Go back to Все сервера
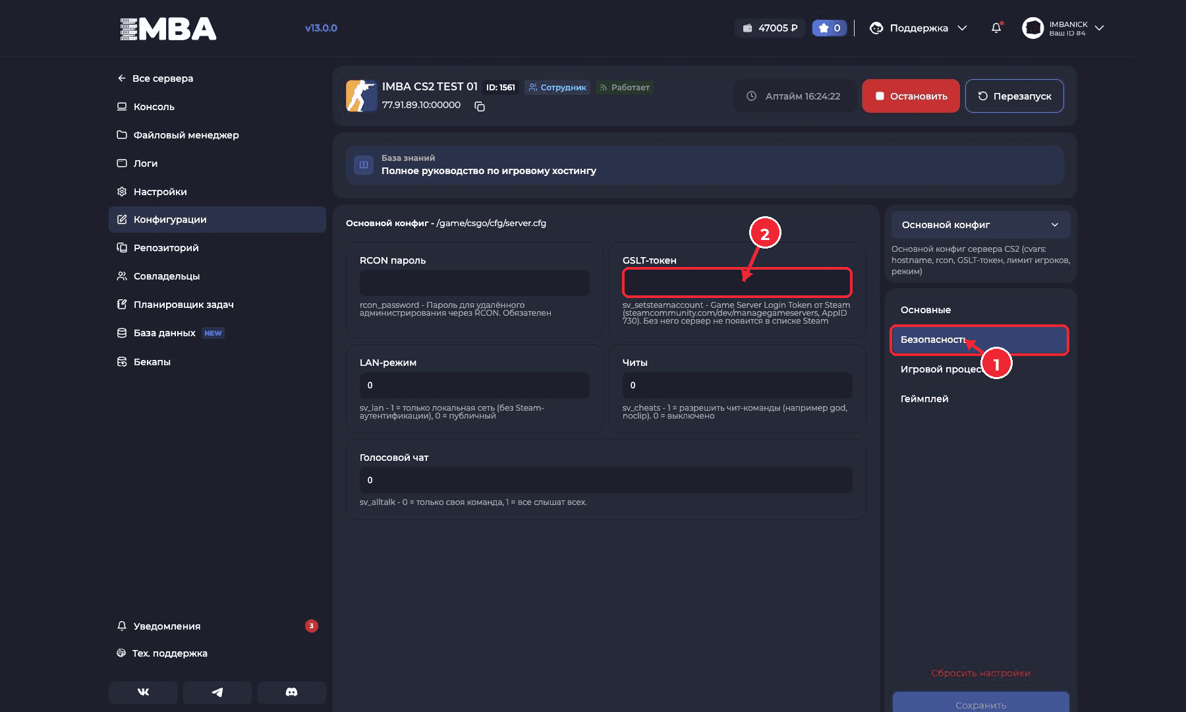 (155, 78)
